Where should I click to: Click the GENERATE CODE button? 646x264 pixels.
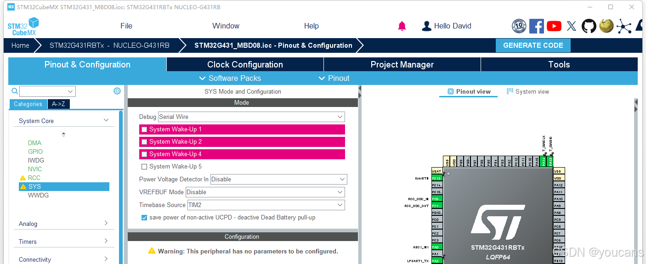(x=533, y=45)
